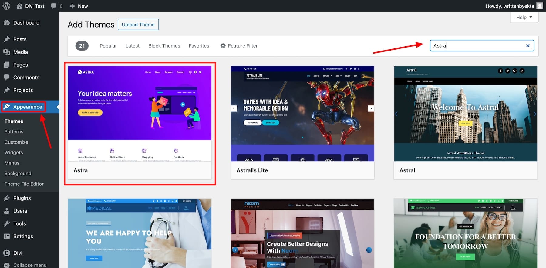Go to Customize submenu
Image resolution: width=546 pixels, height=268 pixels.
tap(16, 142)
